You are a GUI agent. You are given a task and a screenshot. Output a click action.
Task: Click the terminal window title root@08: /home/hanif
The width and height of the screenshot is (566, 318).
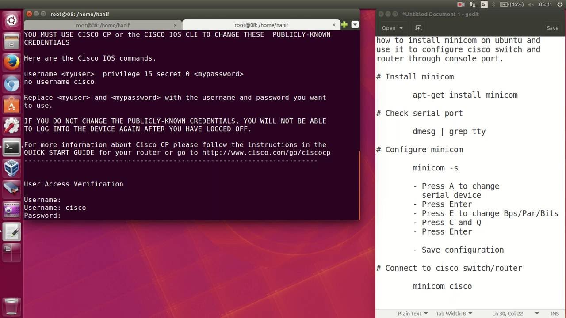point(80,14)
